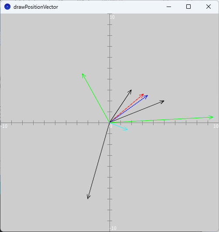Click the origin where all vectors meet
The width and height of the screenshot is (219, 232).
click(109, 123)
